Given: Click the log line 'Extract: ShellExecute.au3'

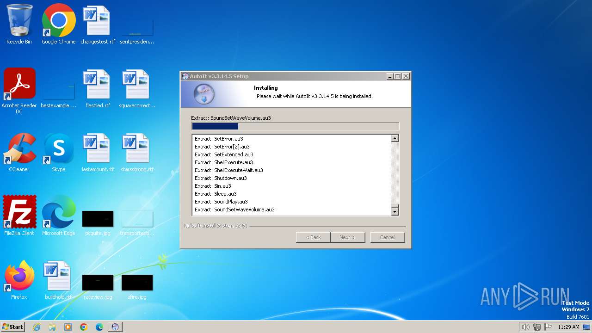Looking at the screenshot, I should [224, 162].
